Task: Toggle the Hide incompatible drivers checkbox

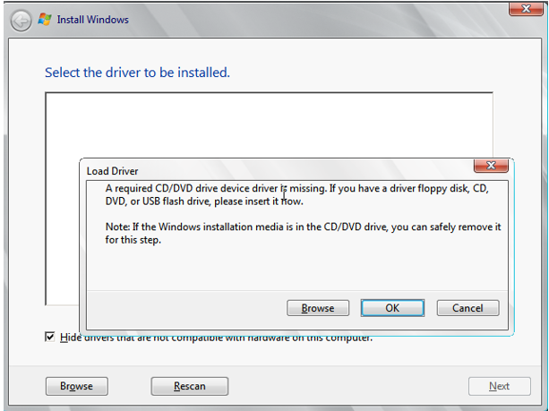Action: pos(50,337)
